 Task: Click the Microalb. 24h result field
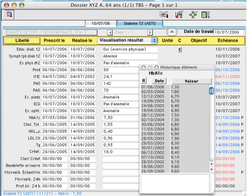tap(121, 179)
